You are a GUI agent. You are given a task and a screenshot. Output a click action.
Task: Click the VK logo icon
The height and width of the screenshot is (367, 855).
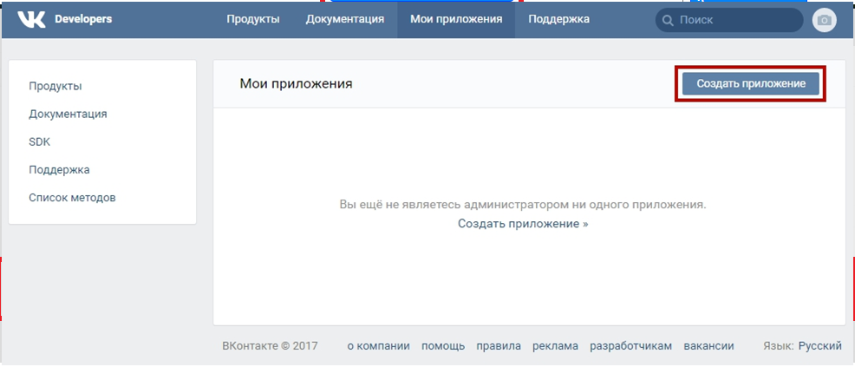click(x=31, y=20)
